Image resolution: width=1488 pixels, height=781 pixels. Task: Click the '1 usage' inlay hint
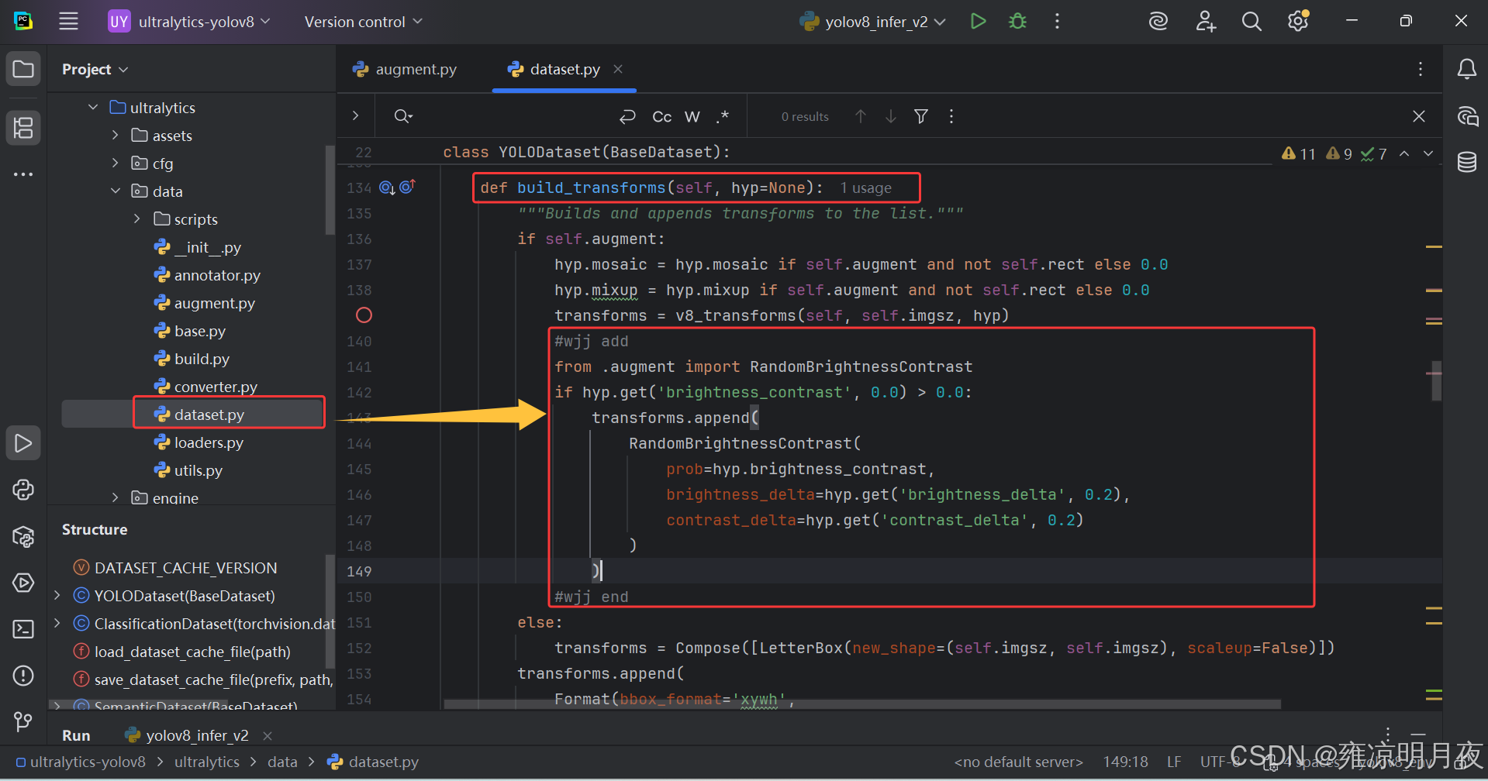[x=865, y=188]
